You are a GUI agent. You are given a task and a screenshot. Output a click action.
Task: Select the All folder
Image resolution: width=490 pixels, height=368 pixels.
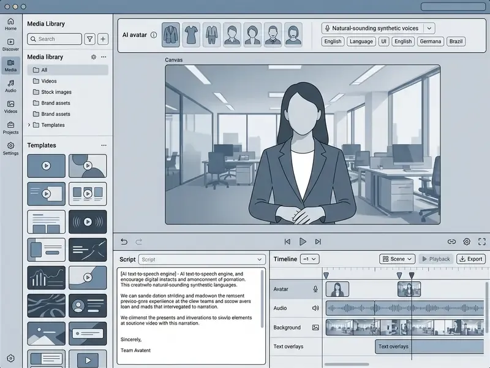point(68,70)
